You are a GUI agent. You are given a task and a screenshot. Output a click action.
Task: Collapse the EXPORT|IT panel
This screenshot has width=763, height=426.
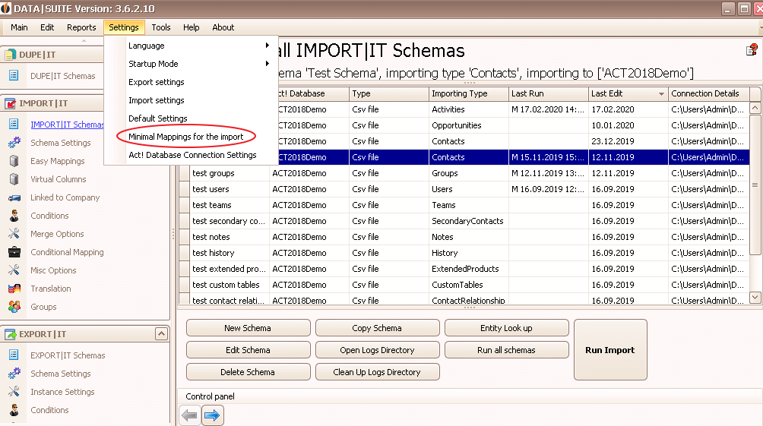pyautogui.click(x=161, y=333)
